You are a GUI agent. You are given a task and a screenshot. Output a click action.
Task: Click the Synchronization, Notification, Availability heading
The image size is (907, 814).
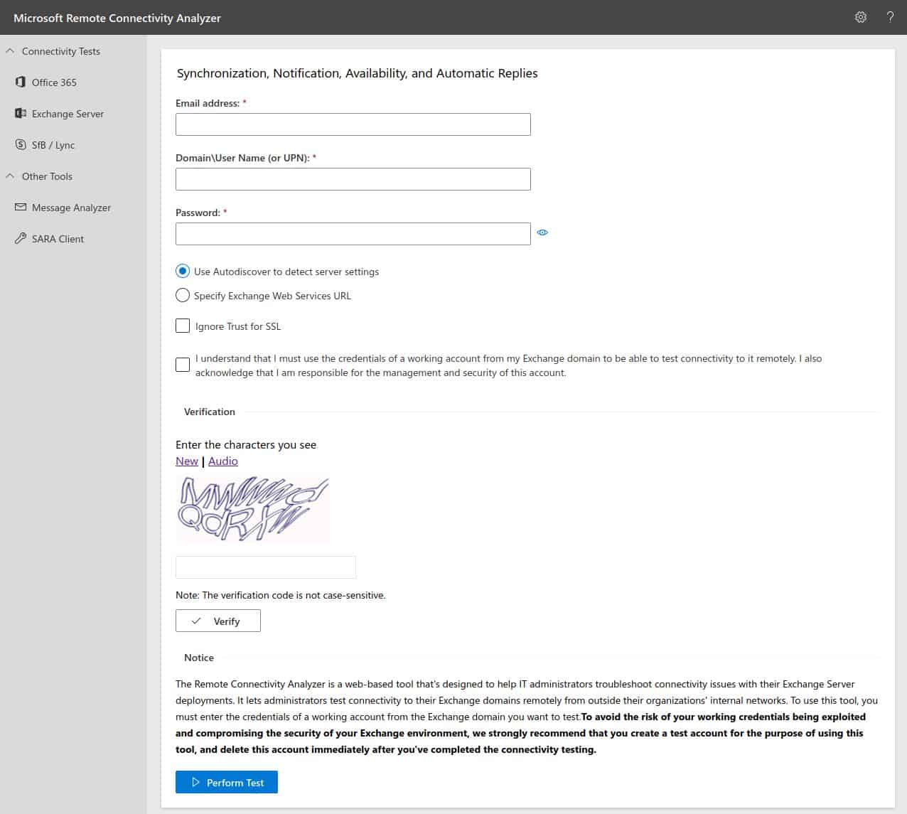click(357, 73)
